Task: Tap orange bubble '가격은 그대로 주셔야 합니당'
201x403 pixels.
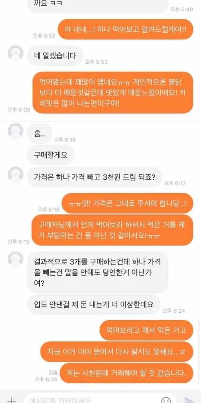Action: point(127,203)
